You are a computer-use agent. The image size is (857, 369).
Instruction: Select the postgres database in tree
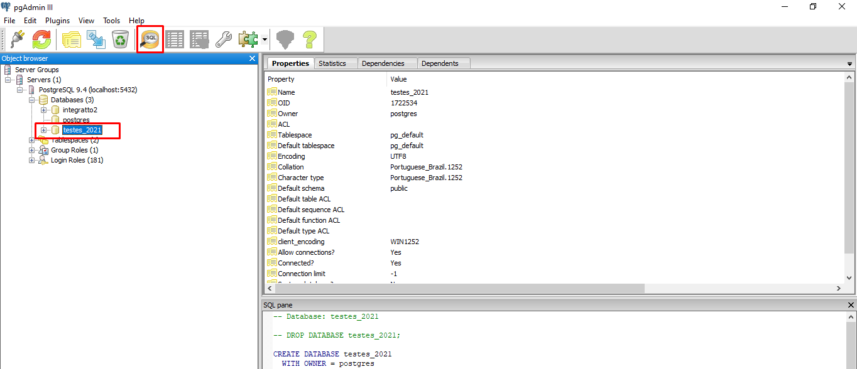tap(76, 120)
